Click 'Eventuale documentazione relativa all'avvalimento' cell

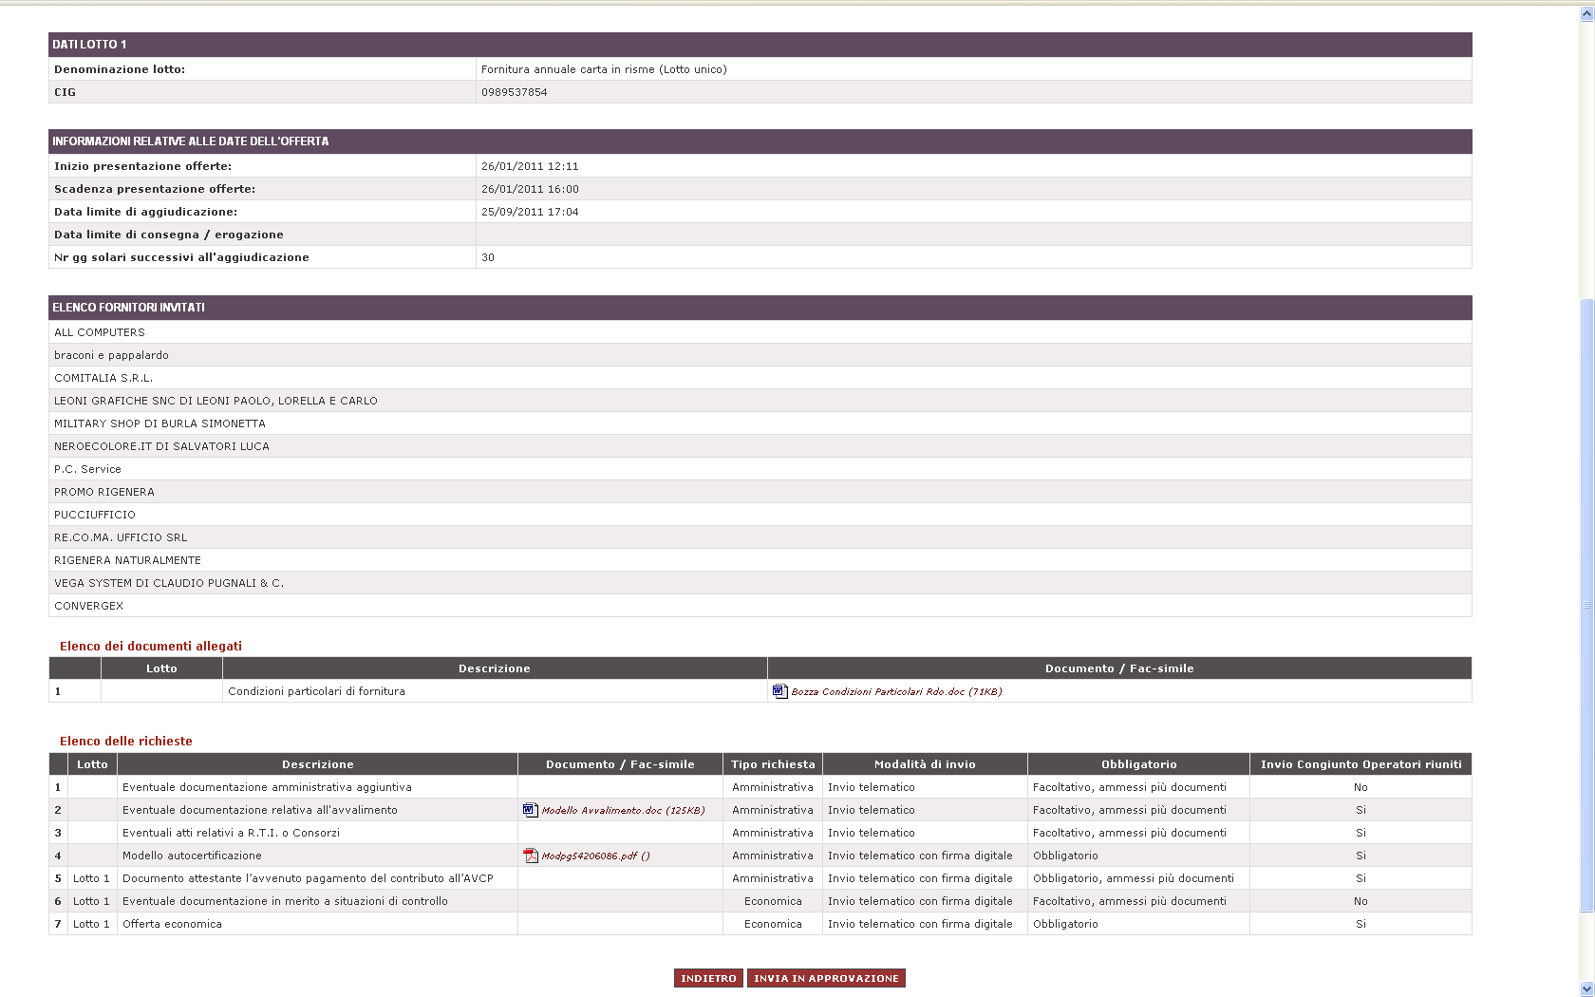(x=317, y=810)
